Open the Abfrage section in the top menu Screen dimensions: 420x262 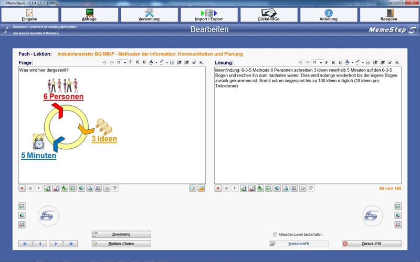point(89,15)
